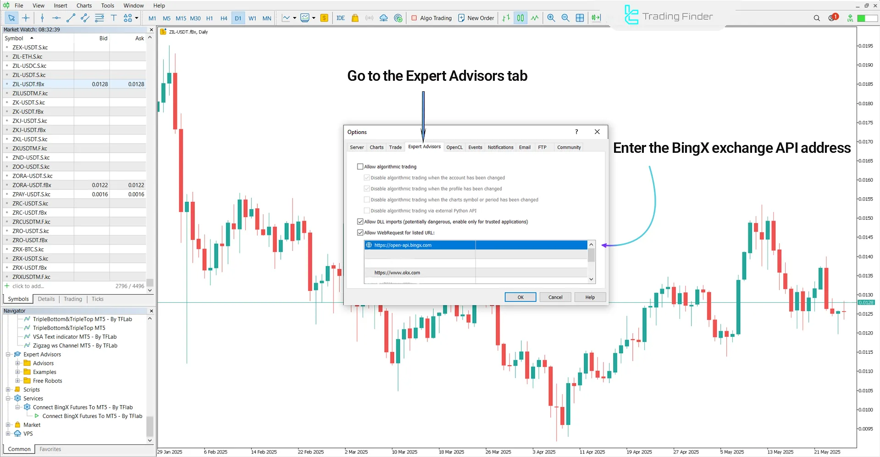
Task: Open the Charts menu
Action: click(x=84, y=6)
